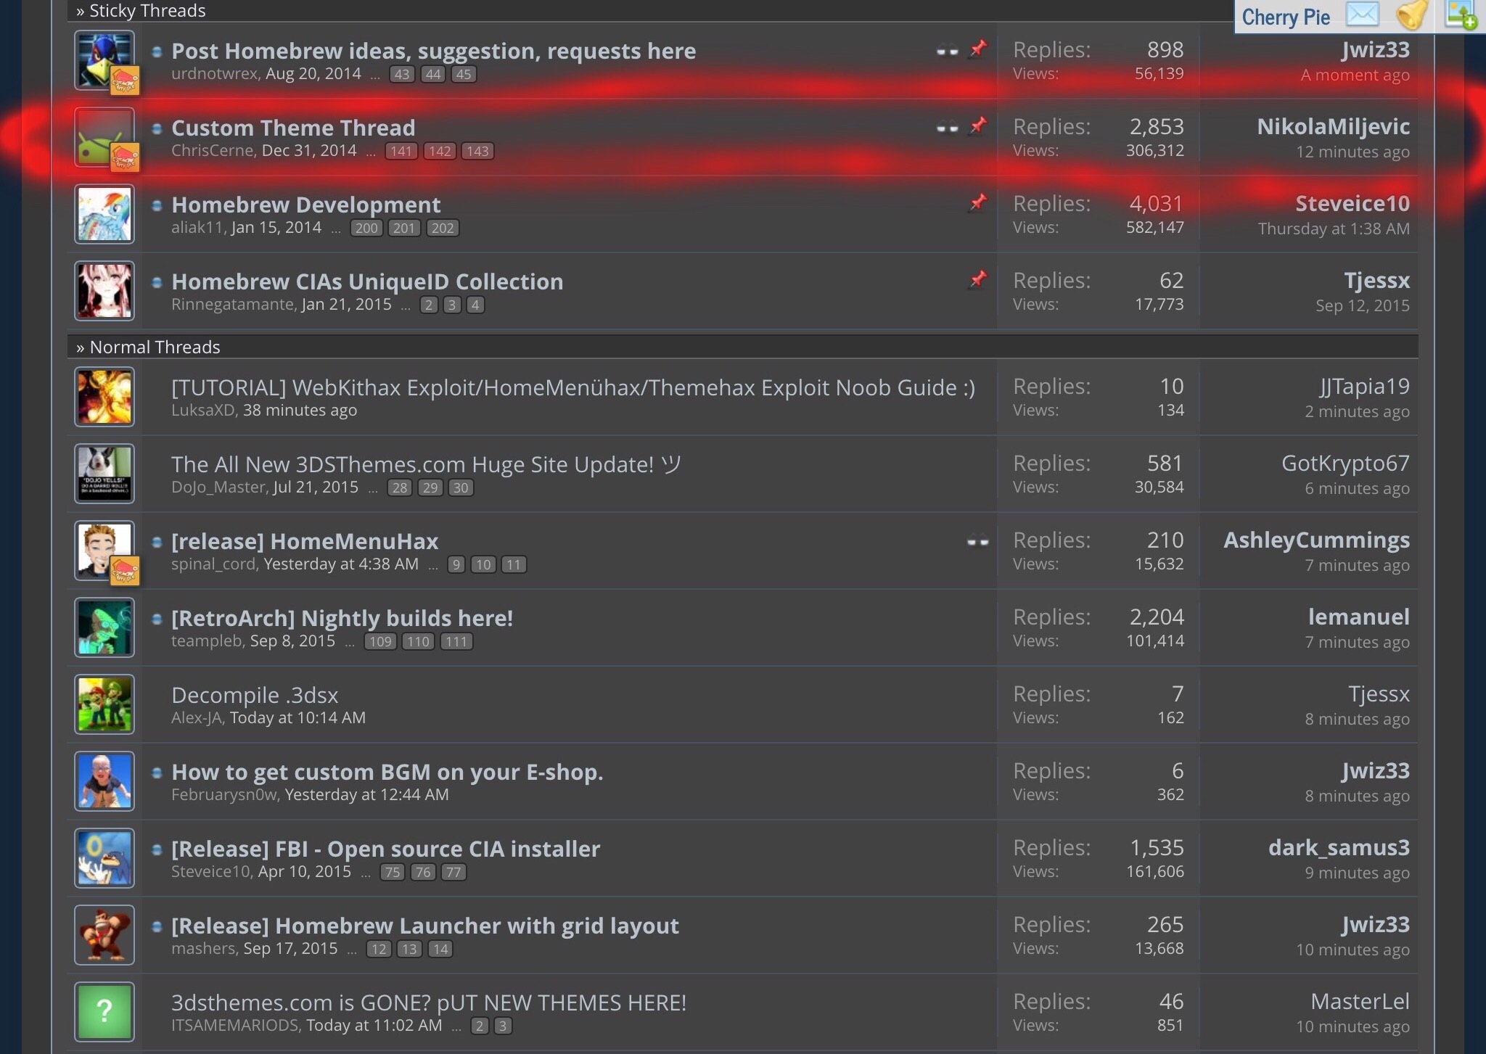
Task: Click unread dot of custom BGM thread
Action: pyautogui.click(x=157, y=773)
